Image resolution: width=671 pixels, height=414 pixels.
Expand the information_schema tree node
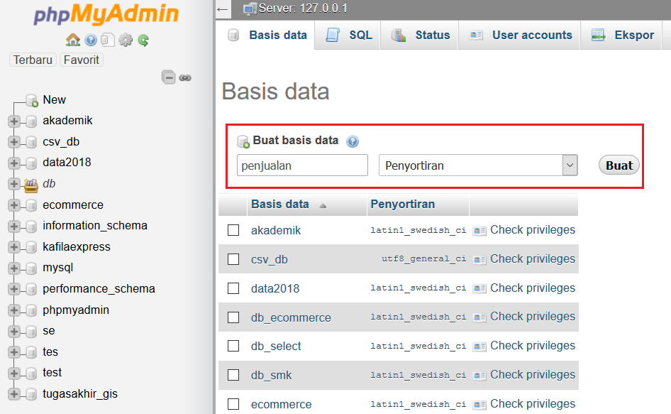[x=13, y=227]
